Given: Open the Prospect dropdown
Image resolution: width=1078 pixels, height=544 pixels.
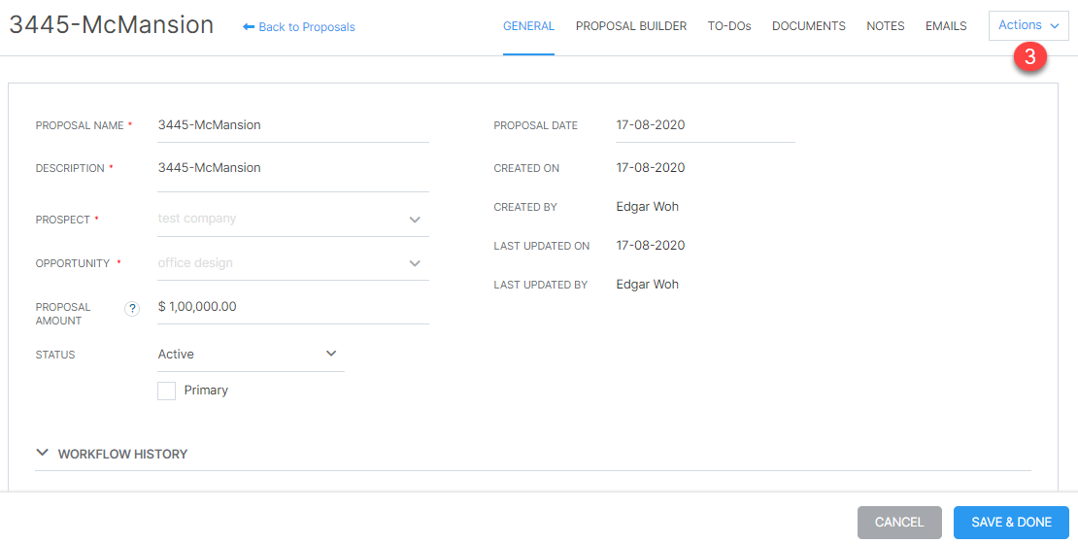Looking at the screenshot, I should (x=293, y=220).
